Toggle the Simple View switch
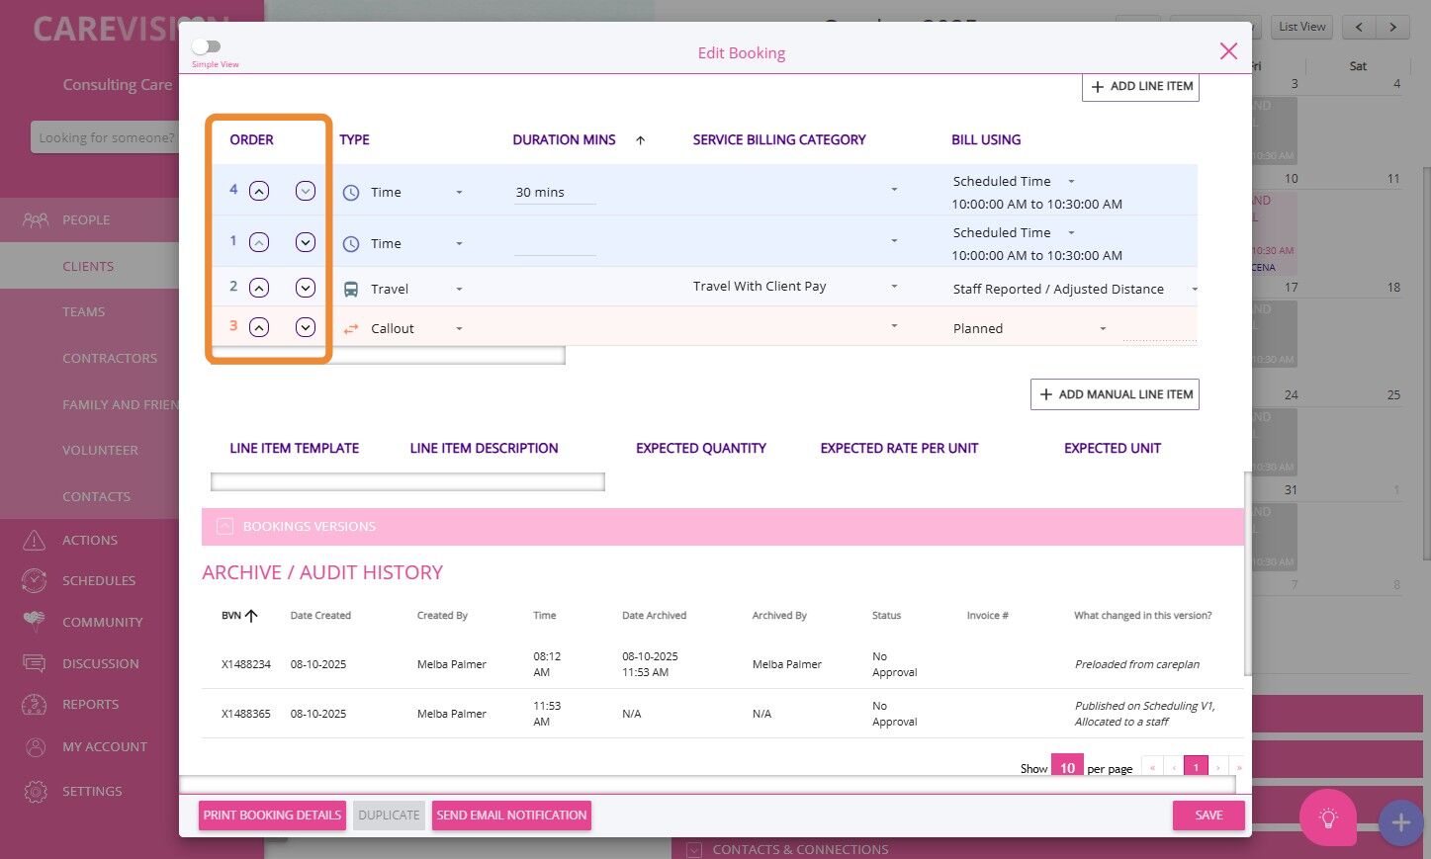This screenshot has width=1431, height=859. click(x=207, y=46)
